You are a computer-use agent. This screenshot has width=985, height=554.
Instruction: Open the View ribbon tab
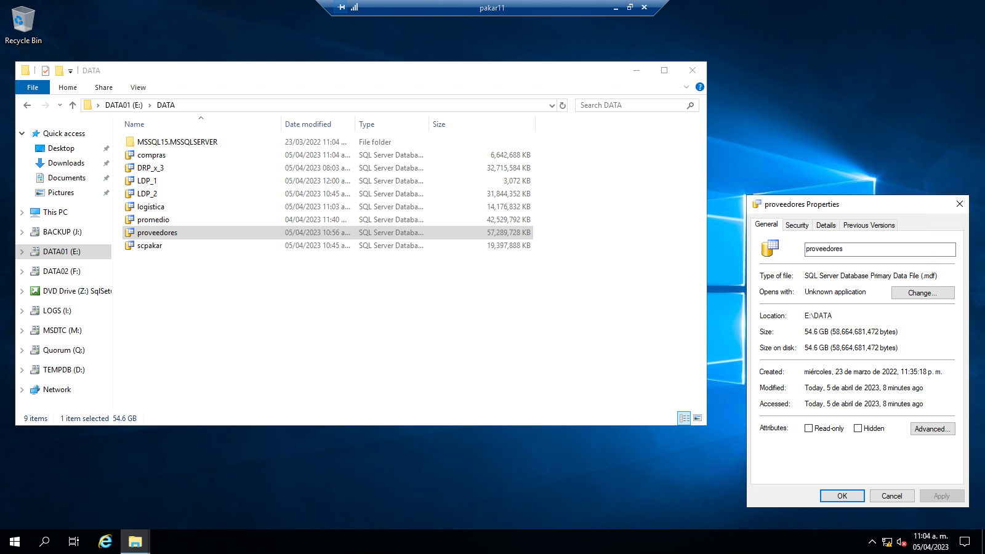(138, 87)
